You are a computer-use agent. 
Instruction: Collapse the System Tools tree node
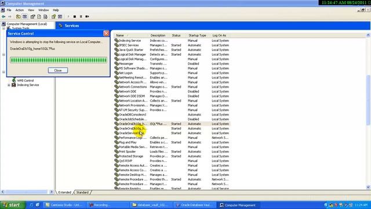pos(3,28)
